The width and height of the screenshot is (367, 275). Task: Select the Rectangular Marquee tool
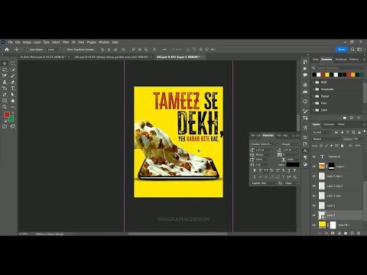12,63
